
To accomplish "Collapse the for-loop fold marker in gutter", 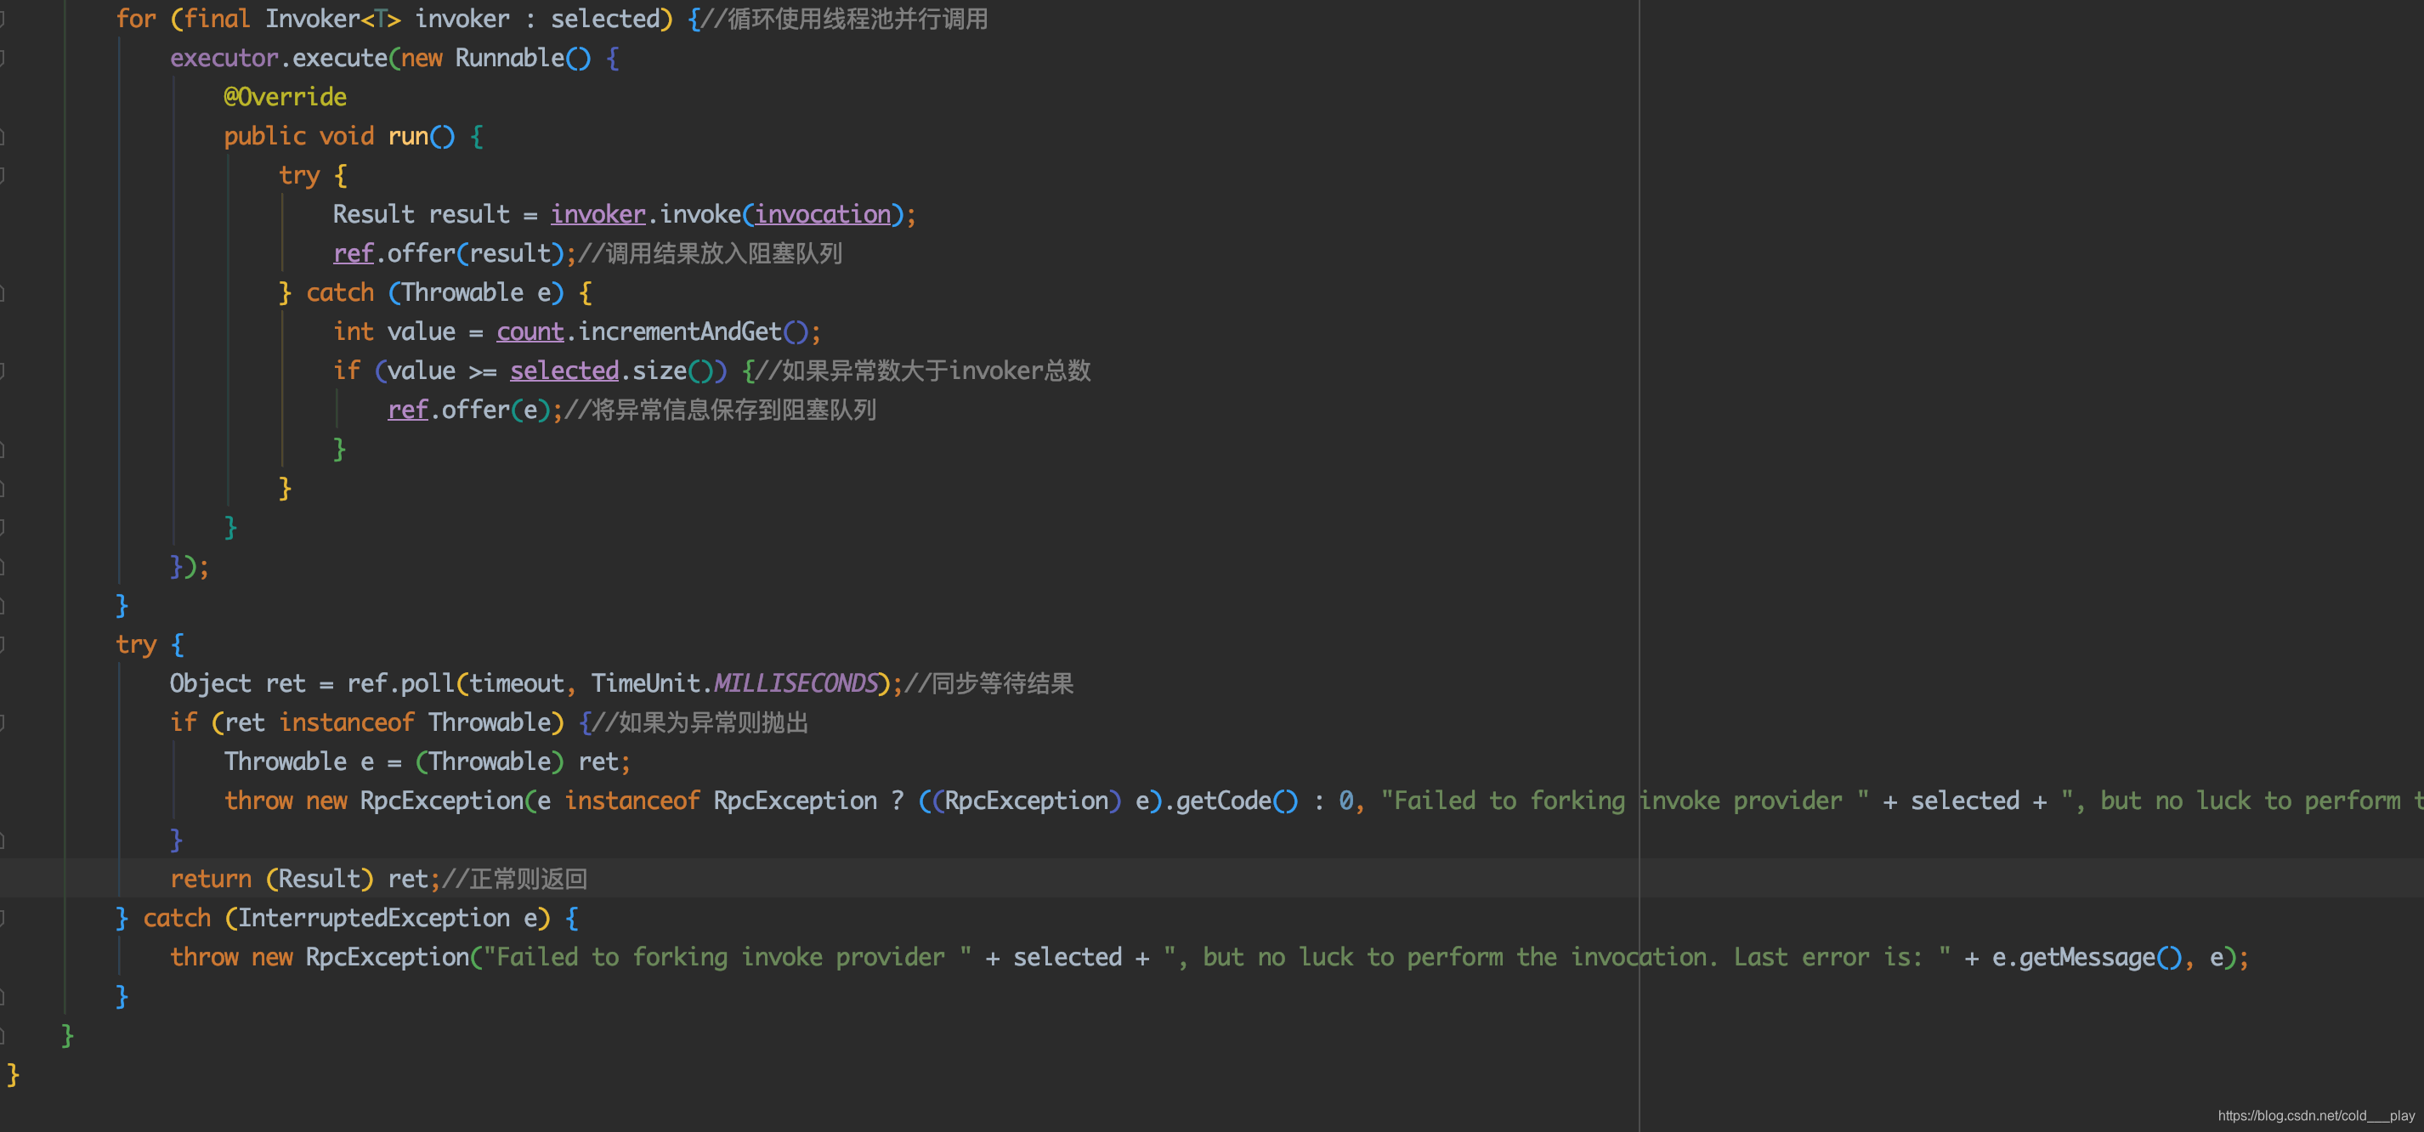I will tap(3, 19).
